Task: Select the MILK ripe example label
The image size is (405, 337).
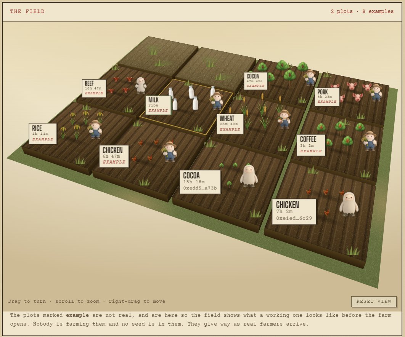Action: tap(158, 105)
